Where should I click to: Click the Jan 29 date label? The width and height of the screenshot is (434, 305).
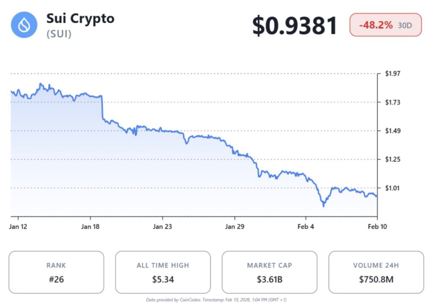pos(235,227)
